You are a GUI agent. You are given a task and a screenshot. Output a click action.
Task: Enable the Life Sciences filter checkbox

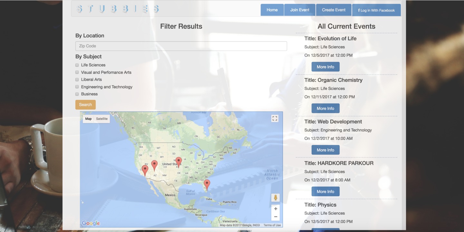pyautogui.click(x=77, y=65)
